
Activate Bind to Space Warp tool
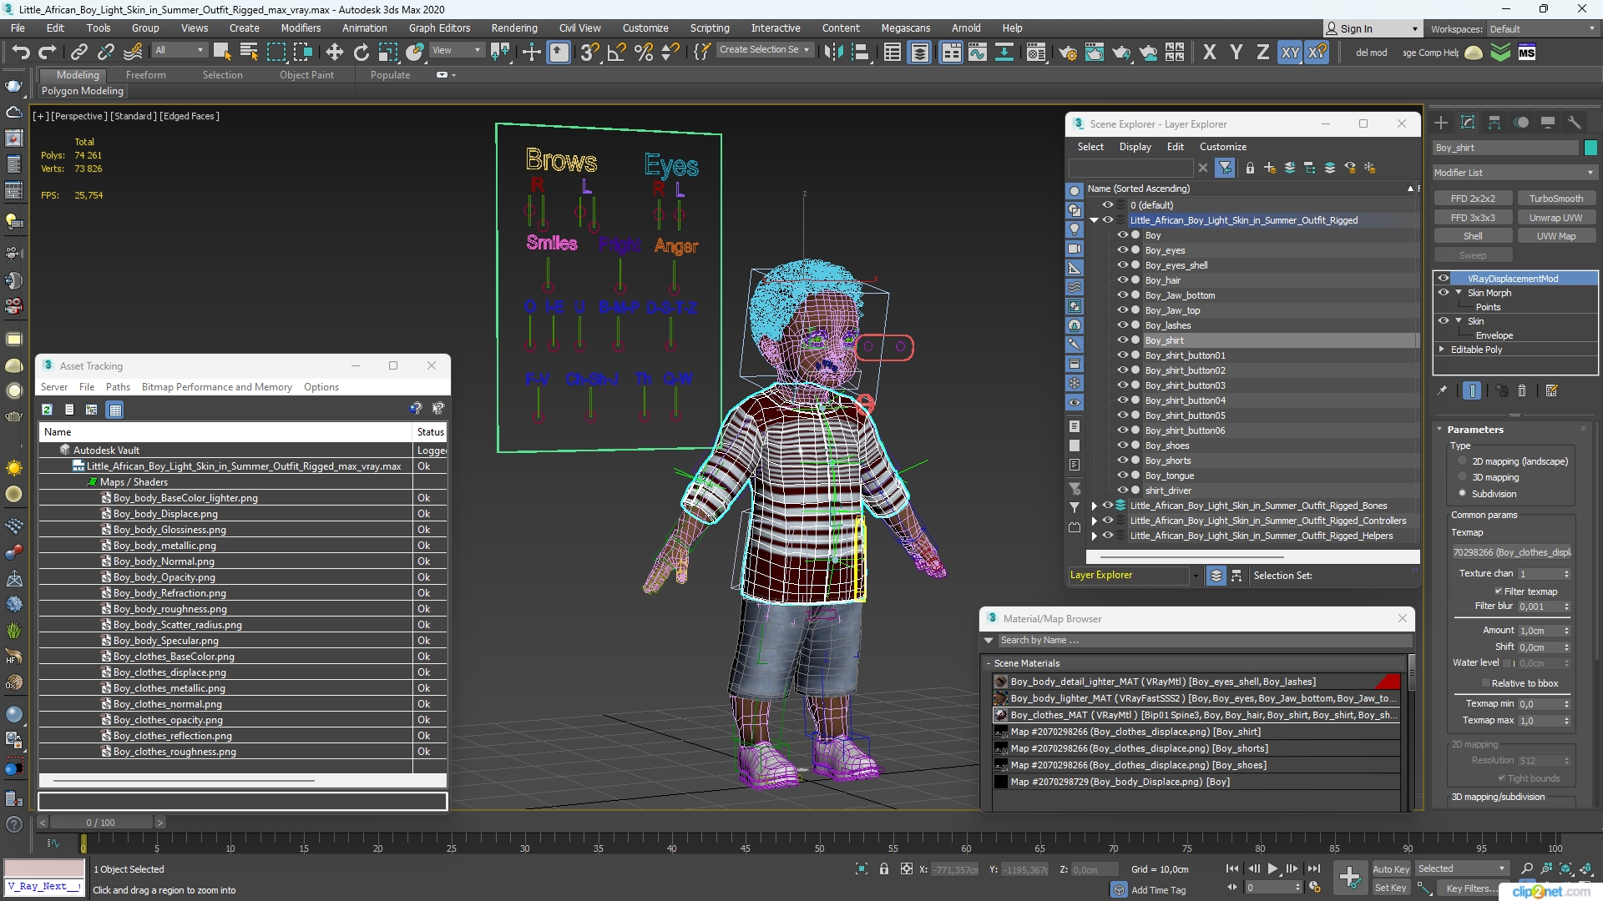pos(133,52)
